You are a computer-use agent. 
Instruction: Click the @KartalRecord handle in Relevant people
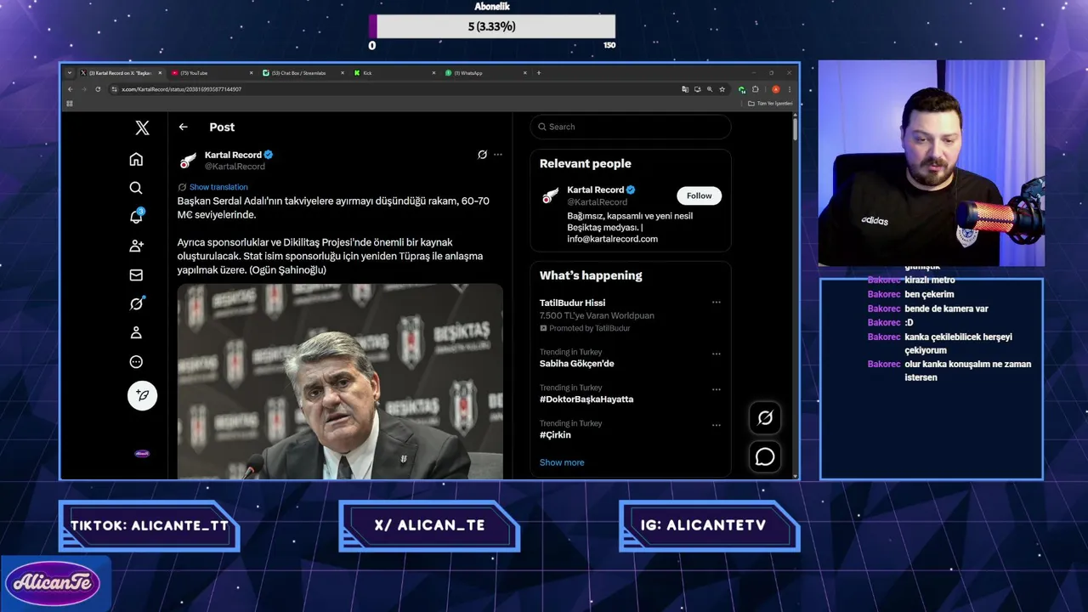coord(597,201)
